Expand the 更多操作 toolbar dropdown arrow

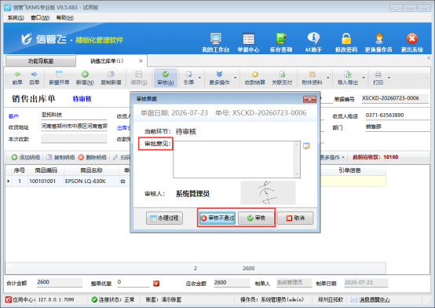tap(236, 78)
